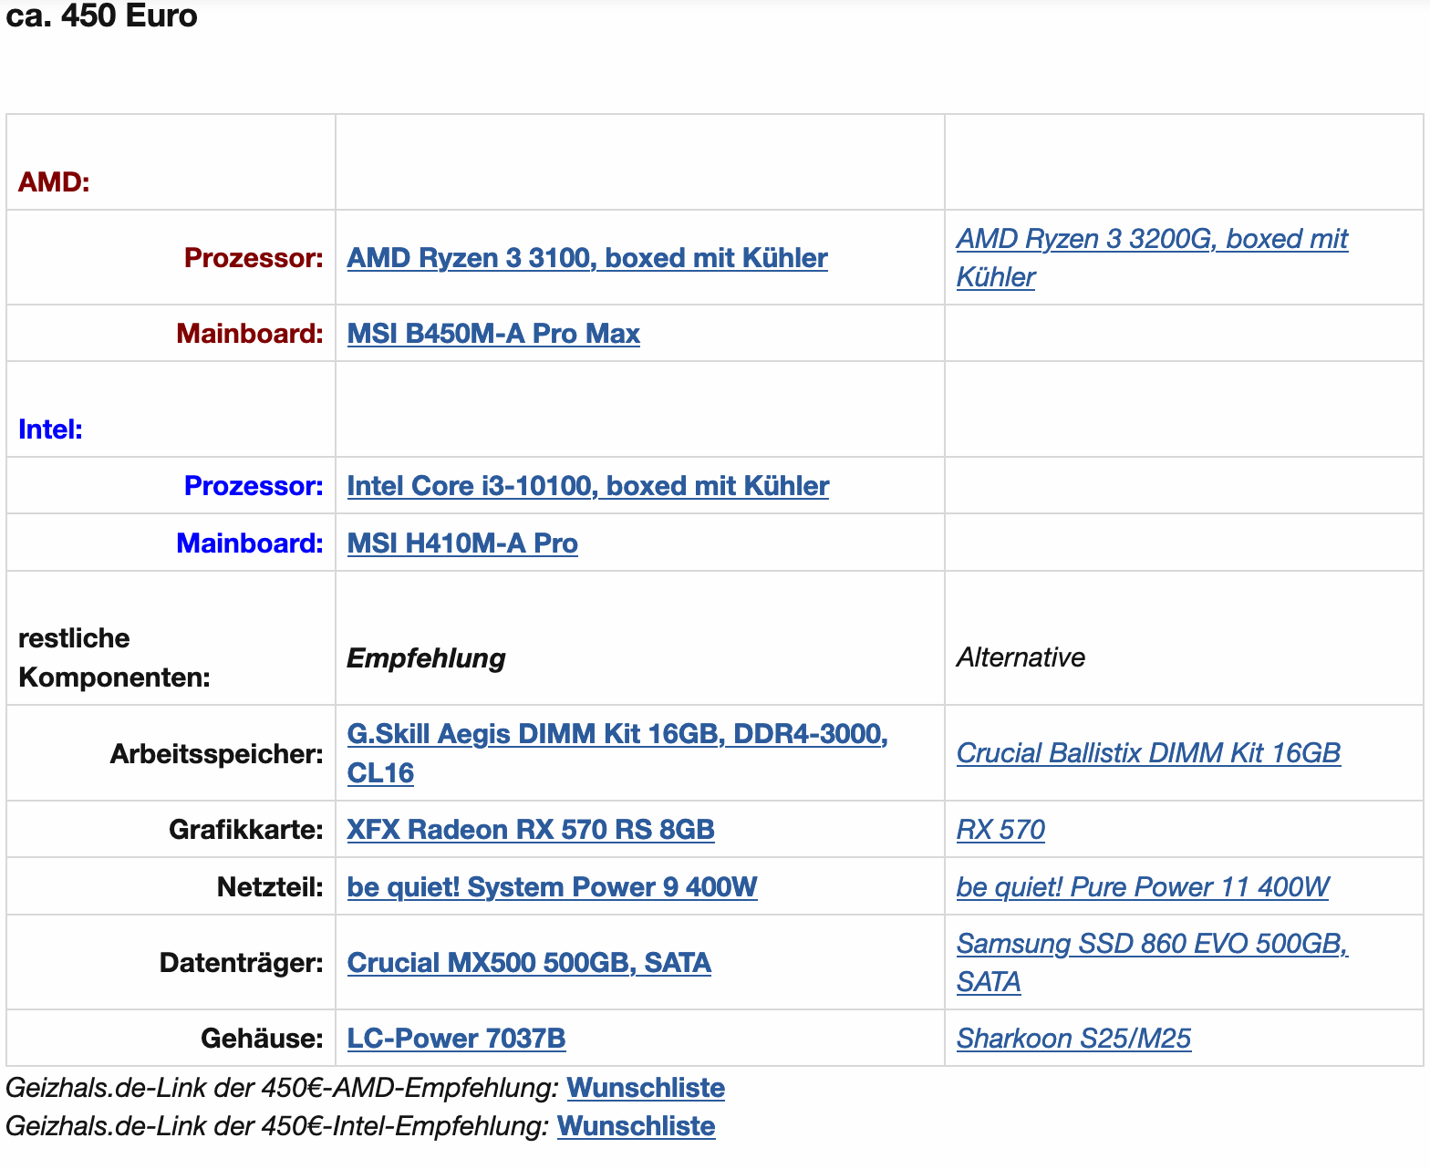The width and height of the screenshot is (1430, 1169).
Task: Open the Intel-Empfehlung Wunschliste link
Action: (636, 1126)
